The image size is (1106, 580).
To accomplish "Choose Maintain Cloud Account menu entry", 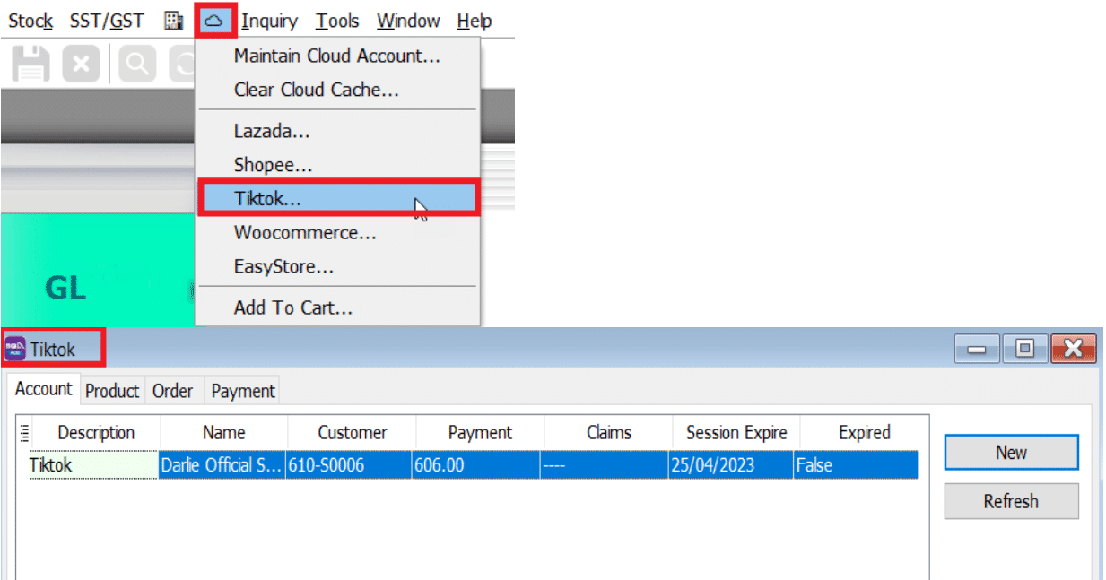I will tap(337, 56).
